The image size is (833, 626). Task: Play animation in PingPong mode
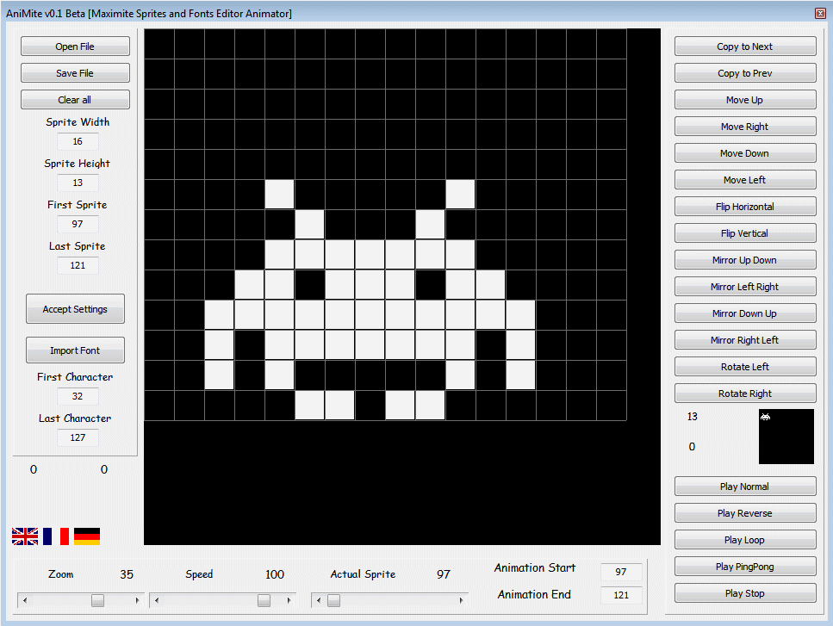click(x=744, y=567)
